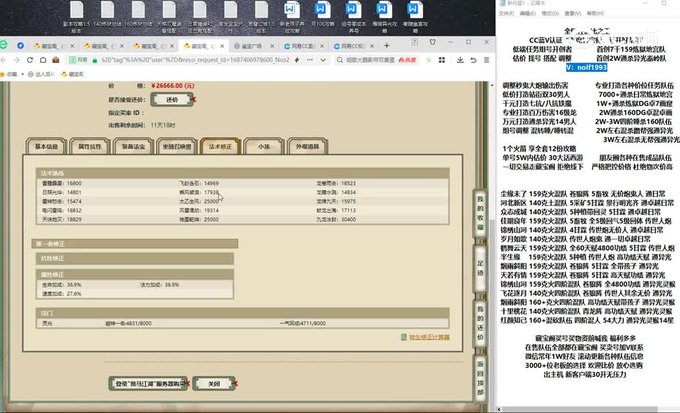Select the 外观道具 tab
Viewport: 680px width, 413px height.
[307, 147]
